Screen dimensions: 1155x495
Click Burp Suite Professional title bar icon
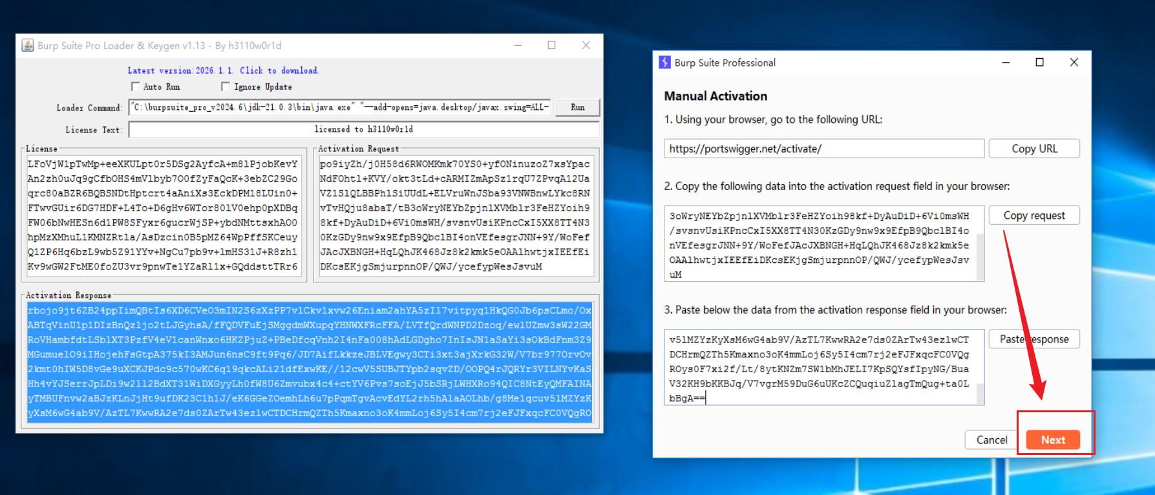664,63
